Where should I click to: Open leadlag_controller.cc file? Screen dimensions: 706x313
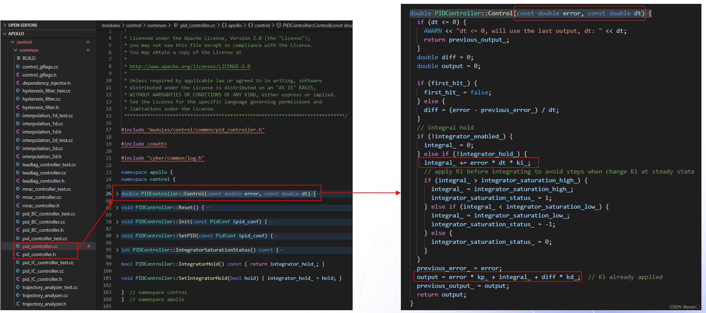44,173
